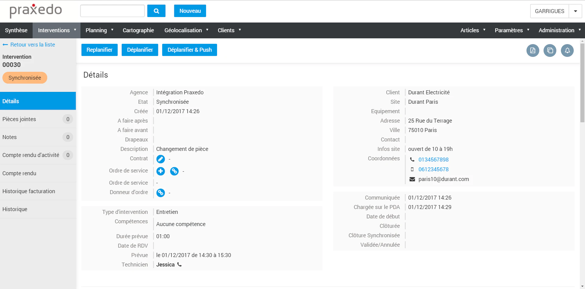Click the Donneur d'ordre link icon
This screenshot has height=289, width=585.
161,193
